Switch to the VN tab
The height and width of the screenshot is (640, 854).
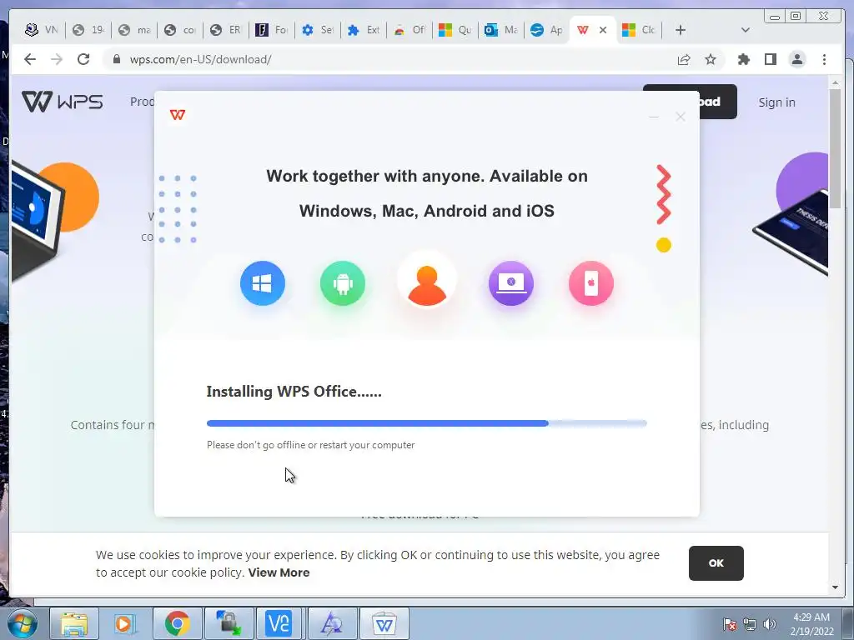(x=42, y=30)
